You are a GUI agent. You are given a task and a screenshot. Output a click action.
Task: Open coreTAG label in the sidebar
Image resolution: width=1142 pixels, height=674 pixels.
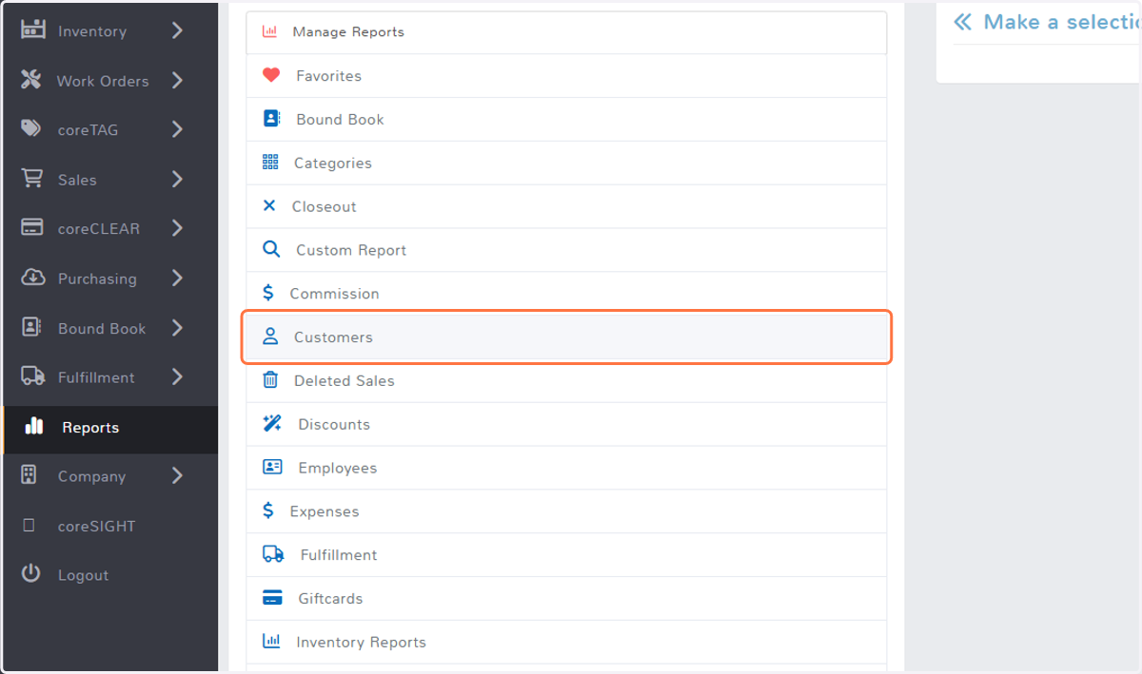88,130
